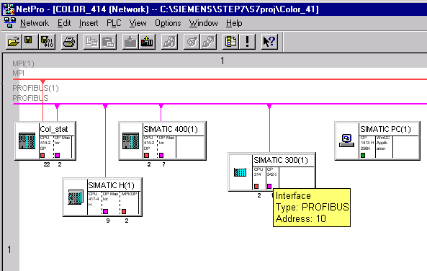Screen dimensions: 427x271
Task: Click the exclamation mark consistency icon
Action: (x=247, y=42)
